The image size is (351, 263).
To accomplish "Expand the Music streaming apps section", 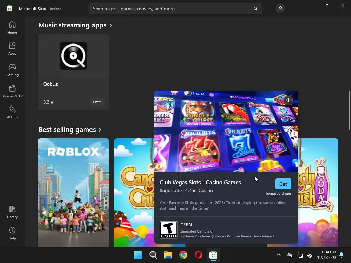I will pos(111,25).
